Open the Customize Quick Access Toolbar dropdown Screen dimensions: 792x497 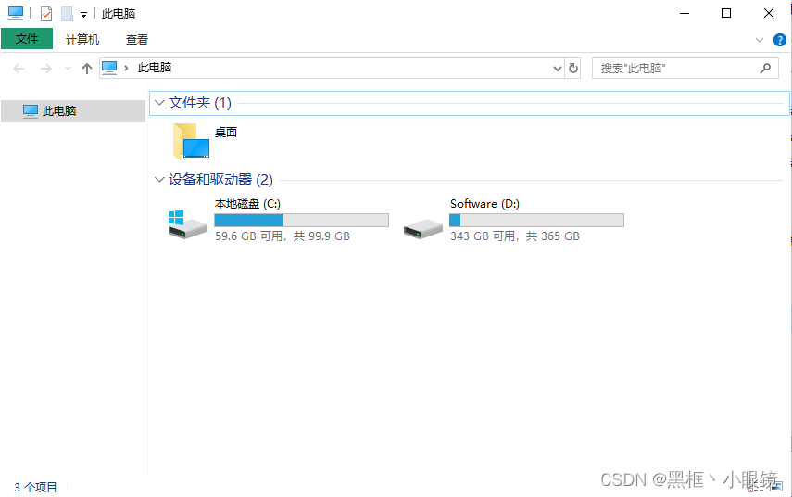pos(84,15)
